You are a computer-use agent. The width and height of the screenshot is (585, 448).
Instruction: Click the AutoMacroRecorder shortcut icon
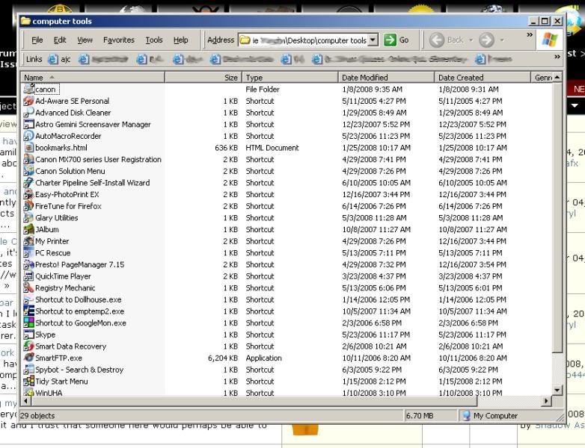(28, 136)
